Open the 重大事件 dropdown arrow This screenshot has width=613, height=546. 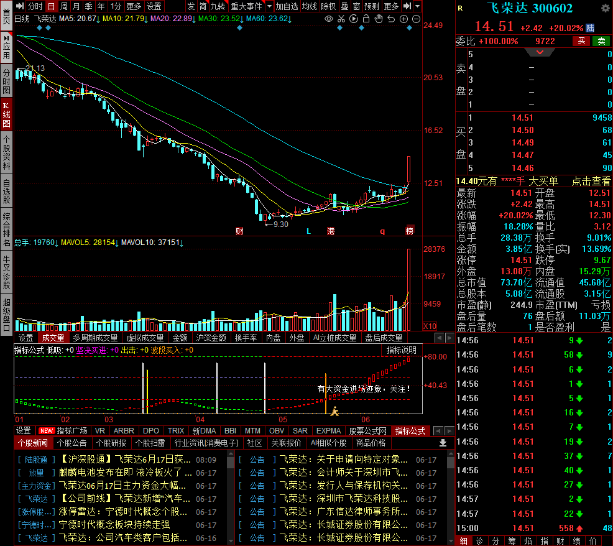[269, 6]
